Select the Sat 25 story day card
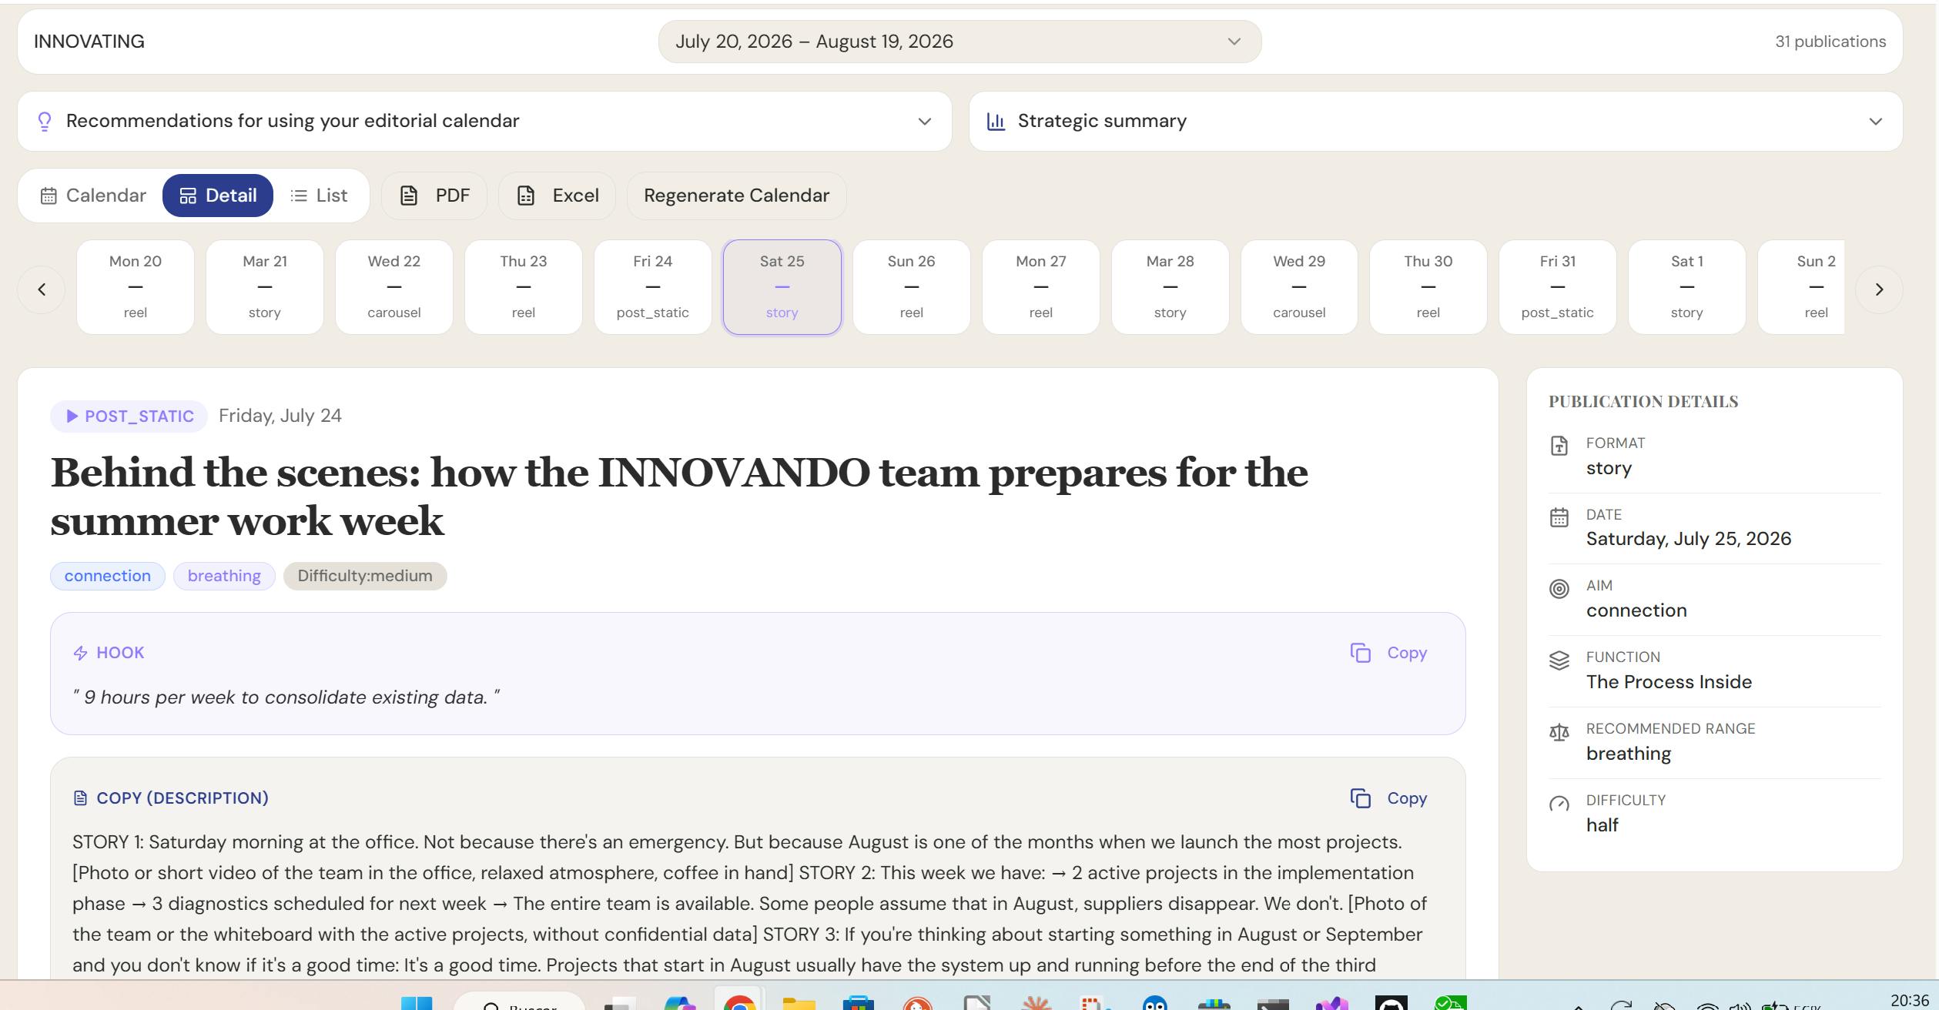The image size is (1939, 1010). [x=782, y=287]
